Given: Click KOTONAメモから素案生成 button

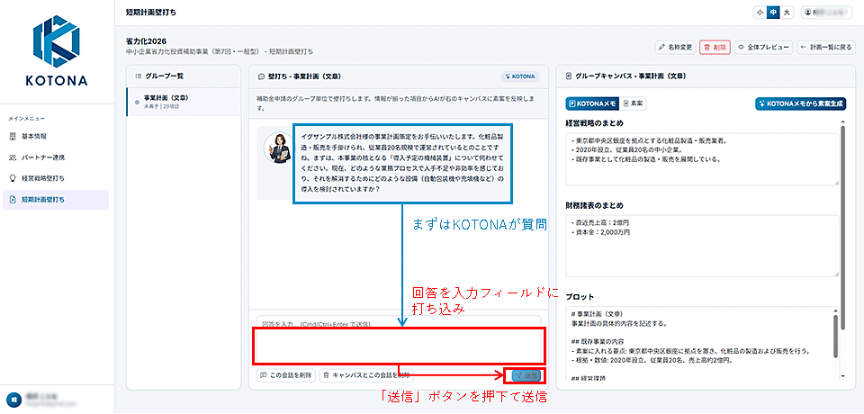Looking at the screenshot, I should pos(800,103).
